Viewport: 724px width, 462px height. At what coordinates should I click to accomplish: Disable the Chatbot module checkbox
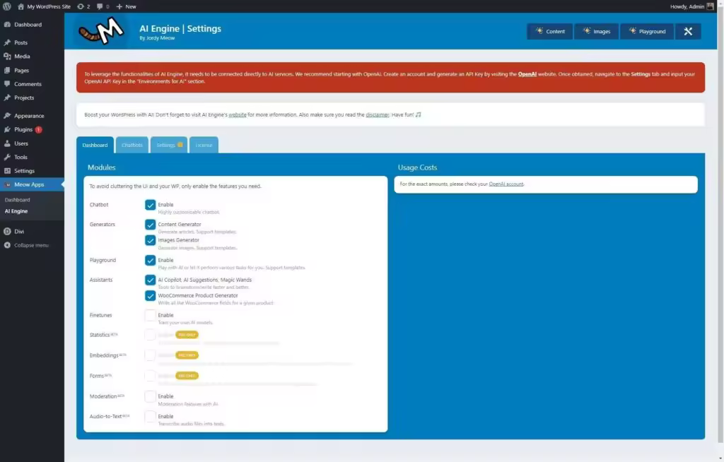pyautogui.click(x=150, y=205)
